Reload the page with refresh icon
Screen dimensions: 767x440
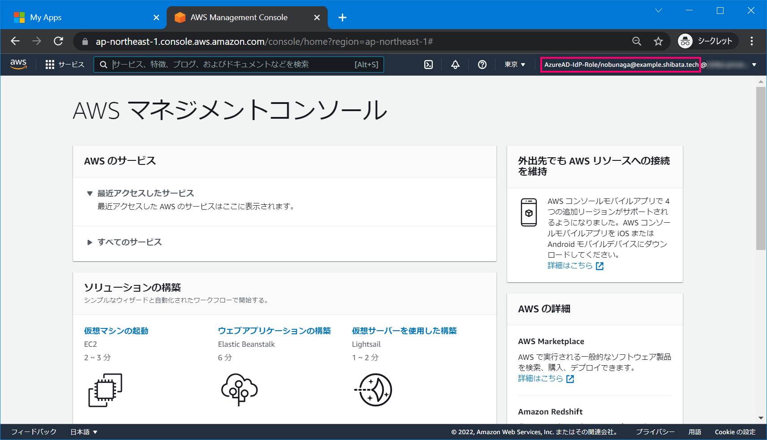click(x=58, y=41)
